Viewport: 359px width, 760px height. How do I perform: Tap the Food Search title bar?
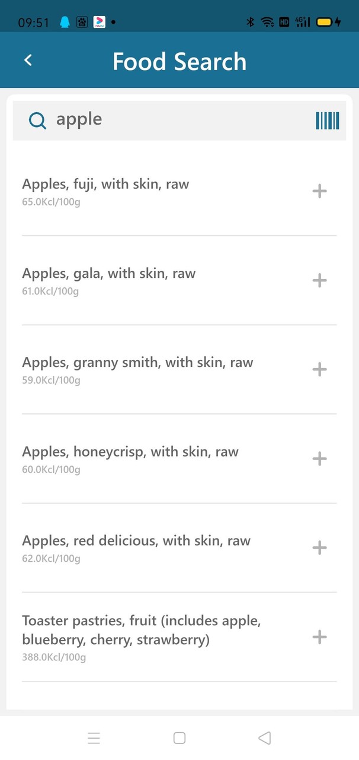pyautogui.click(x=179, y=60)
